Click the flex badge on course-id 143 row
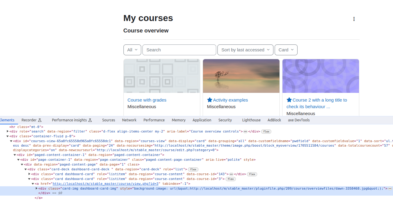Image resolution: width=393 pixels, height=201 pixels. click(252, 174)
